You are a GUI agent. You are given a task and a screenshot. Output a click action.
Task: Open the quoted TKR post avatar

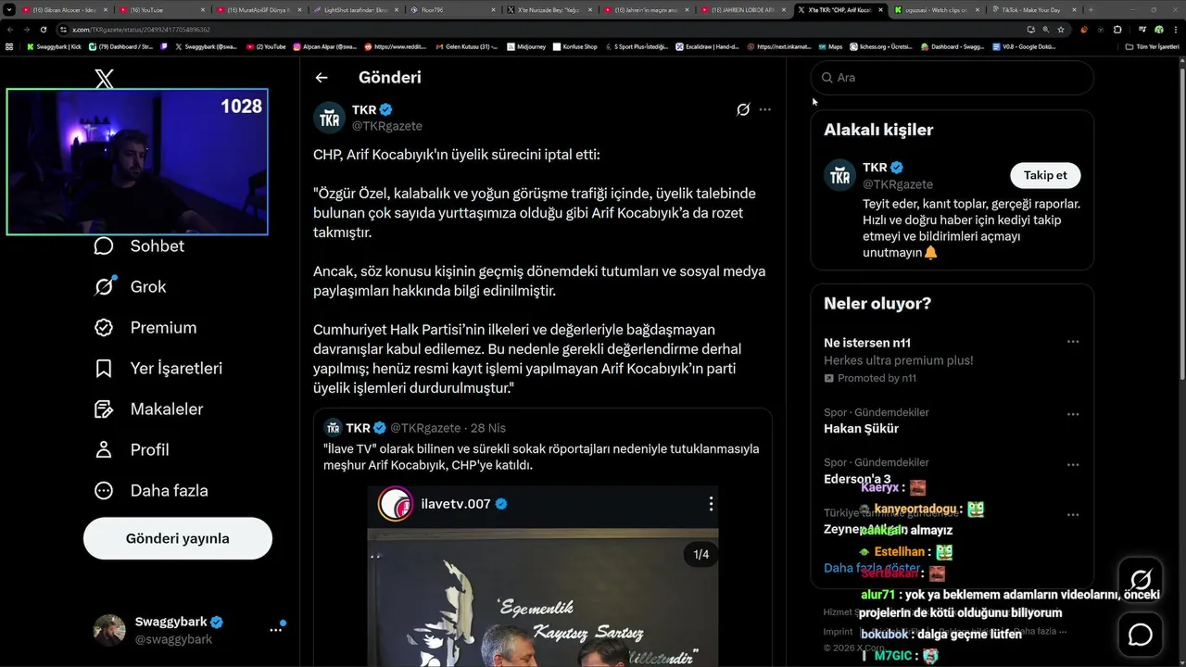pos(333,428)
